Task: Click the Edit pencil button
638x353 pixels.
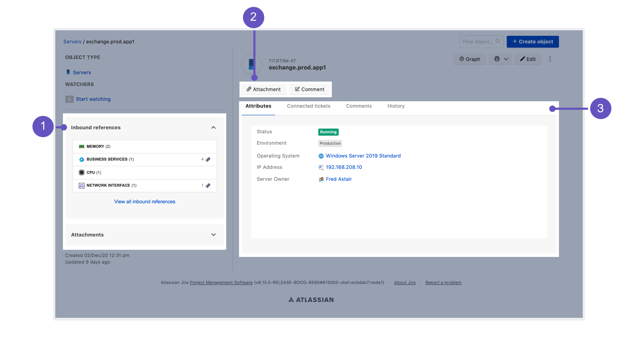Action: point(528,59)
